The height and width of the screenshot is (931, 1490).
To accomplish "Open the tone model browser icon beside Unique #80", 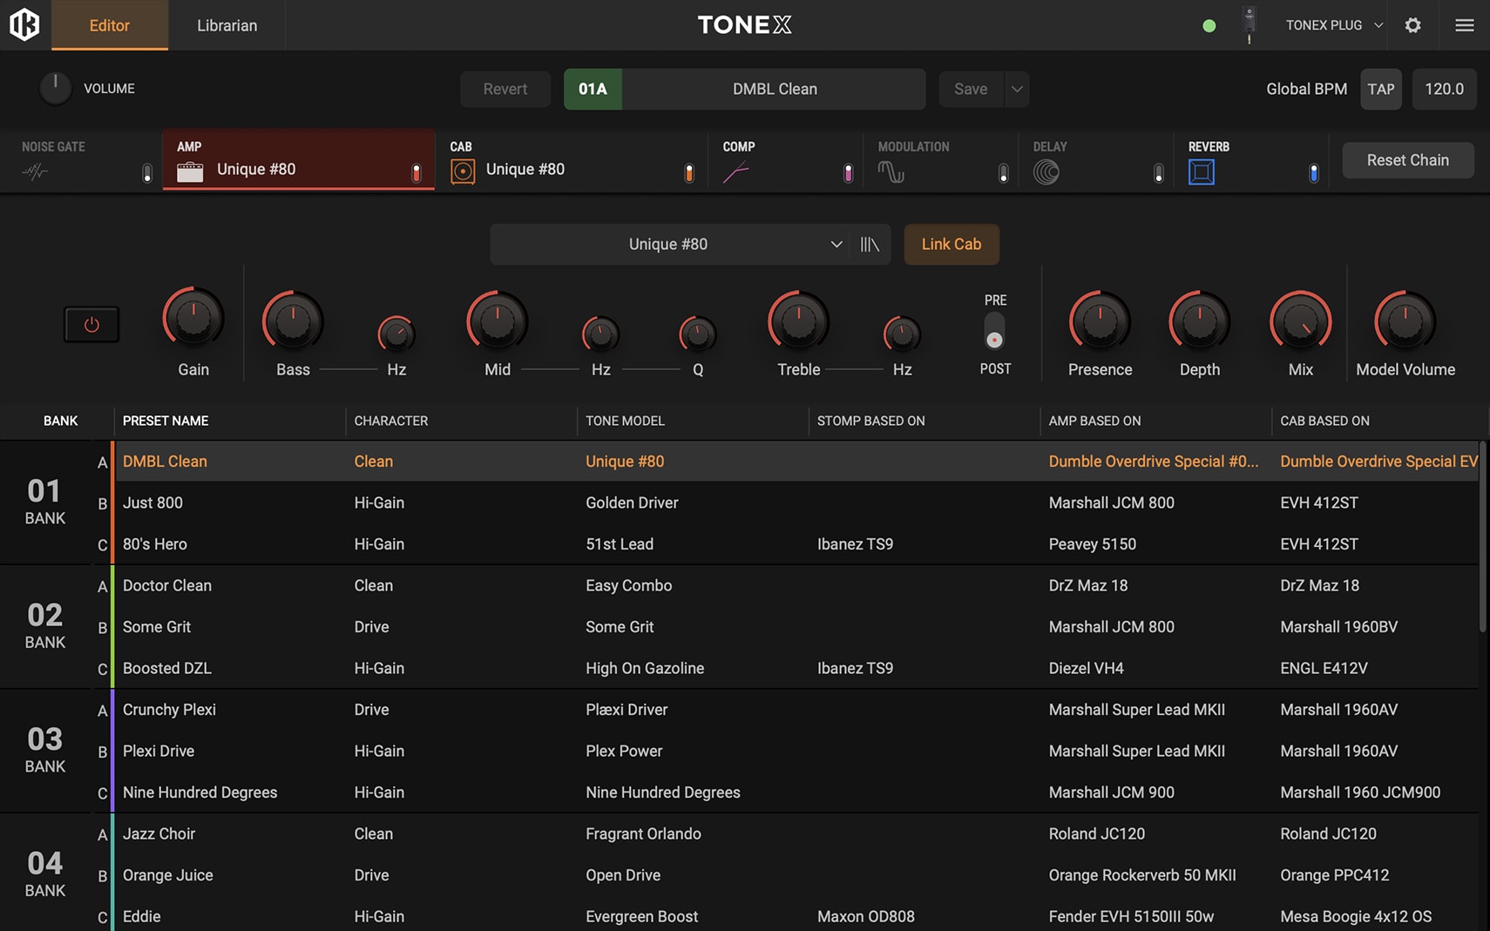I will click(868, 244).
